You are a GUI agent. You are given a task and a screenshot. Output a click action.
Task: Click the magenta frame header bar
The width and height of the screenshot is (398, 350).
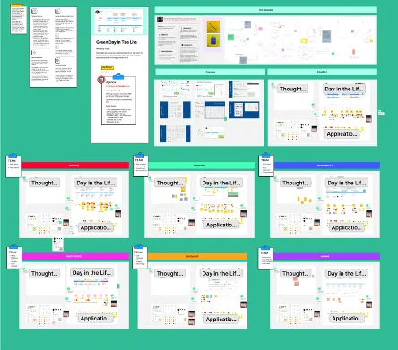coord(75,256)
